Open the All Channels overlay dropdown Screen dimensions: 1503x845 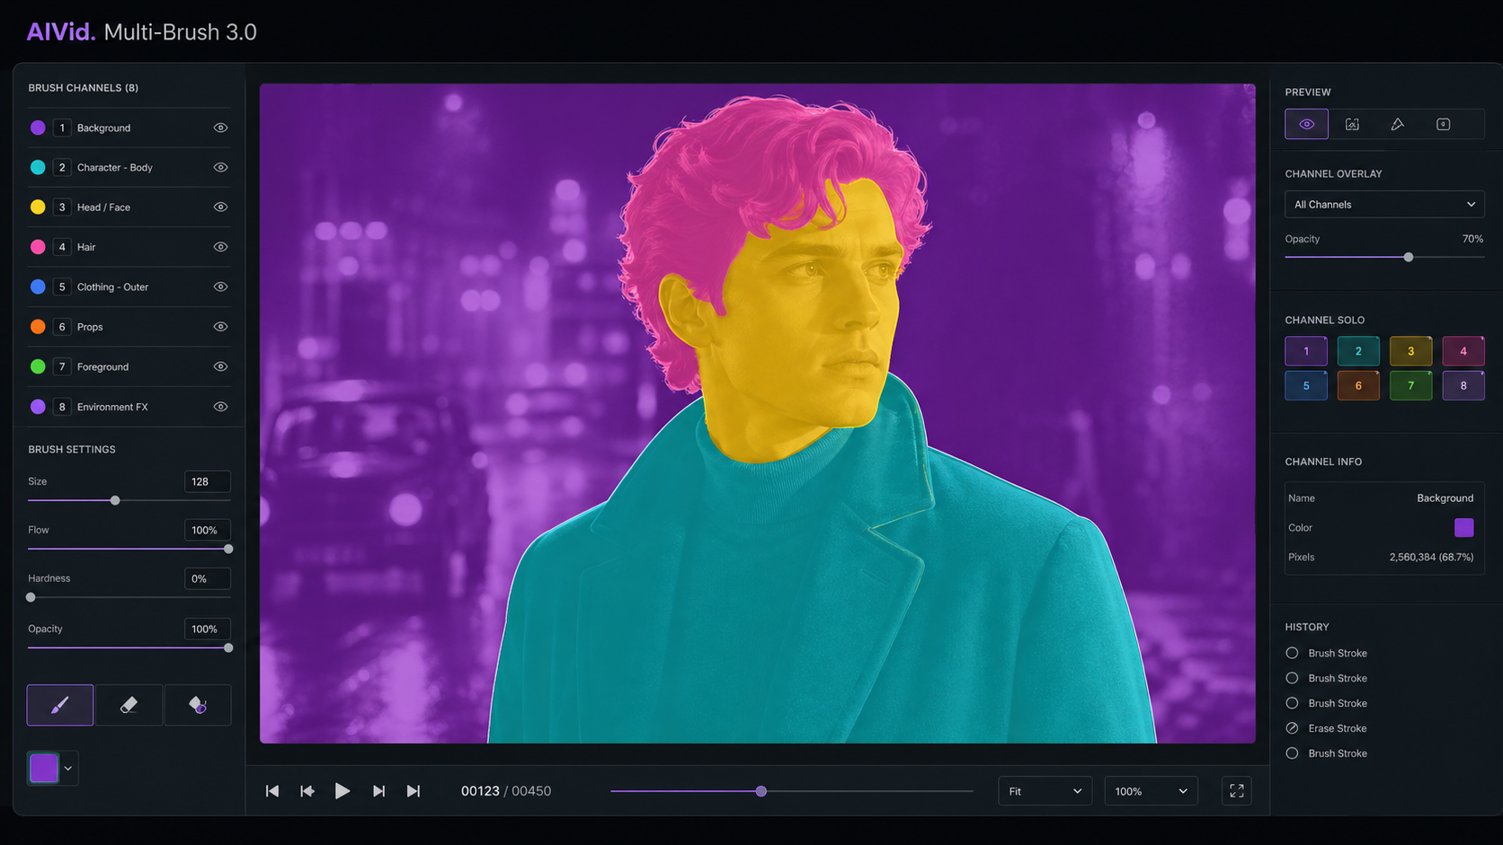[x=1384, y=205]
